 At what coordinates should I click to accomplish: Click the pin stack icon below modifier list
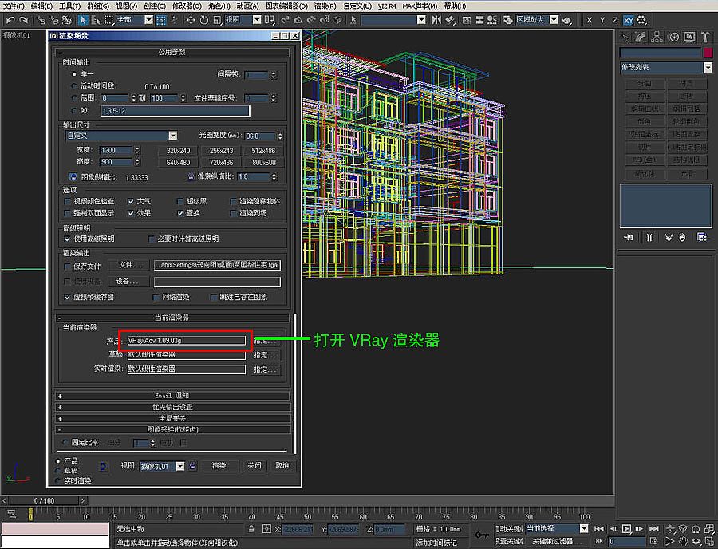coord(628,236)
